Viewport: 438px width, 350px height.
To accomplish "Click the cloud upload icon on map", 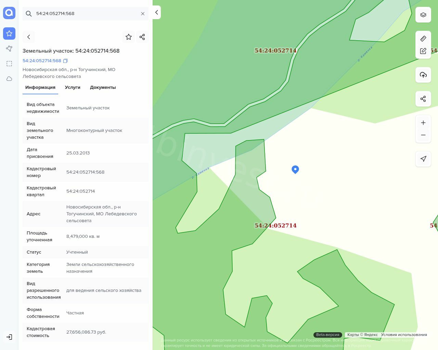I will 423,75.
